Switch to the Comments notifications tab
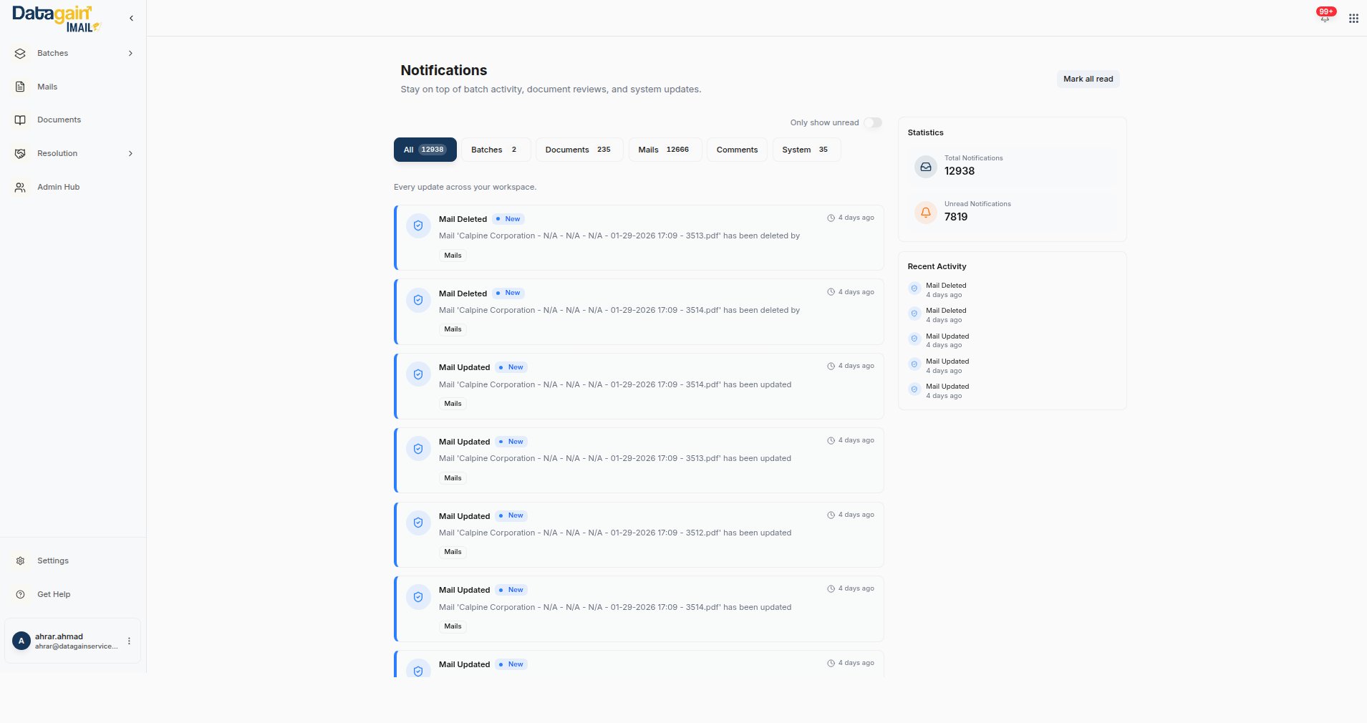 pyautogui.click(x=737, y=150)
